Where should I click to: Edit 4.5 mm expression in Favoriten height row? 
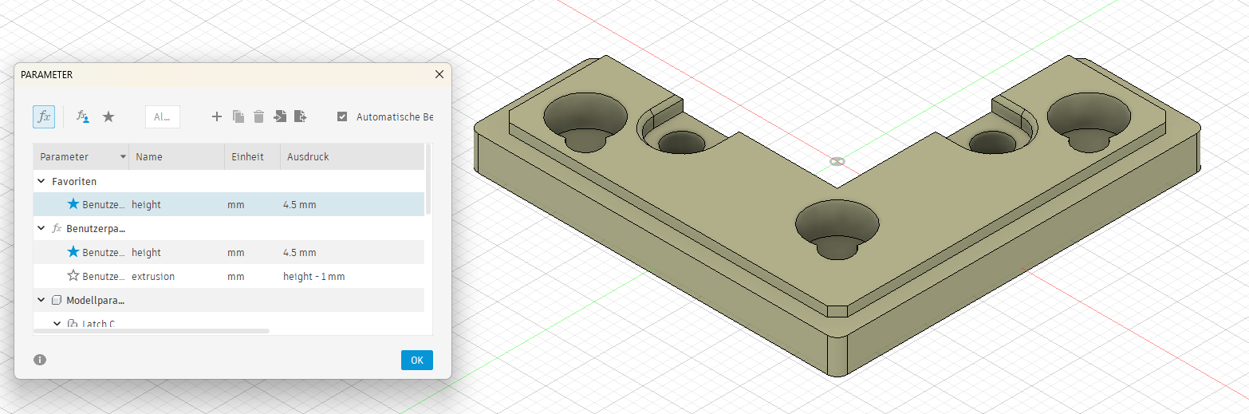(299, 204)
